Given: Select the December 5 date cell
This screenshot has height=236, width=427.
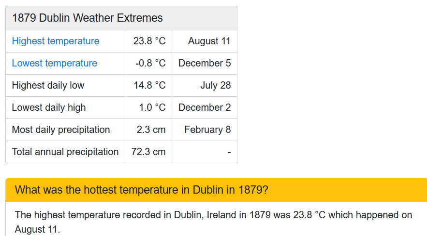Looking at the screenshot, I should point(205,63).
